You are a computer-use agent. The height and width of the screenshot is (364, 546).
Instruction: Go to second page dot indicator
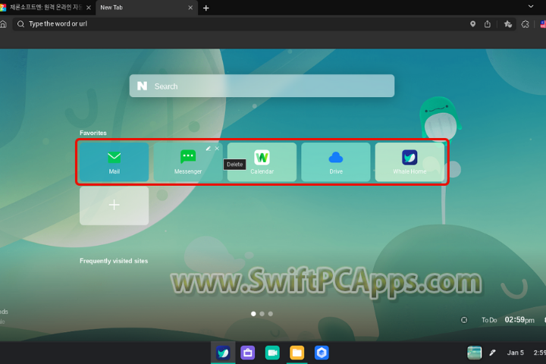click(x=262, y=314)
